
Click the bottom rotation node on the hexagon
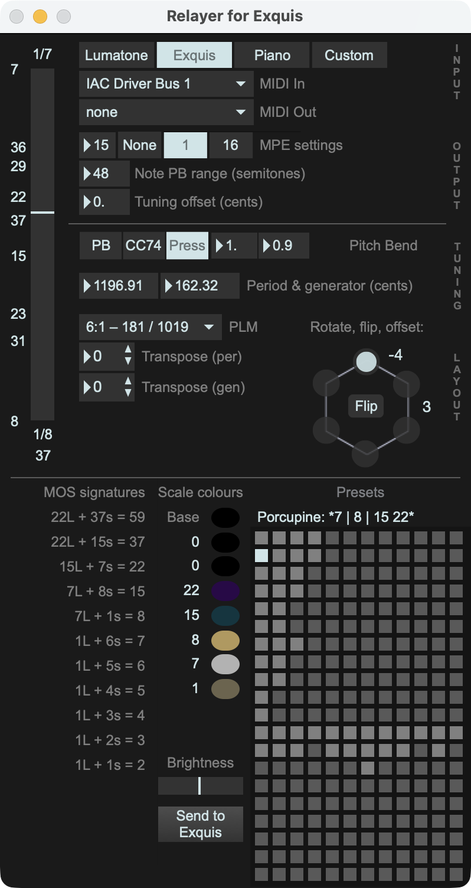(x=366, y=455)
